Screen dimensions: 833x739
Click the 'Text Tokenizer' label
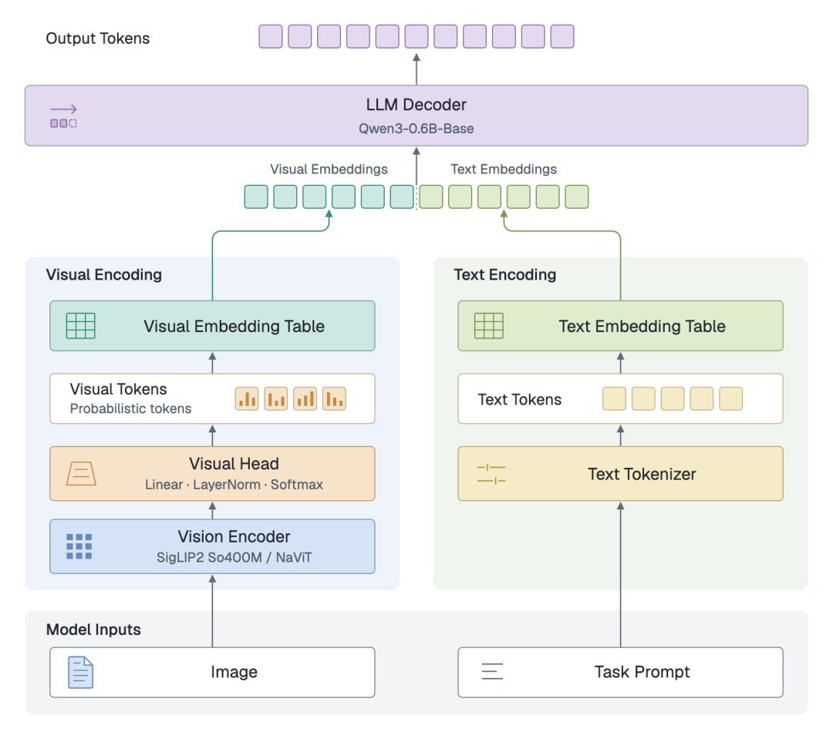pos(642,474)
